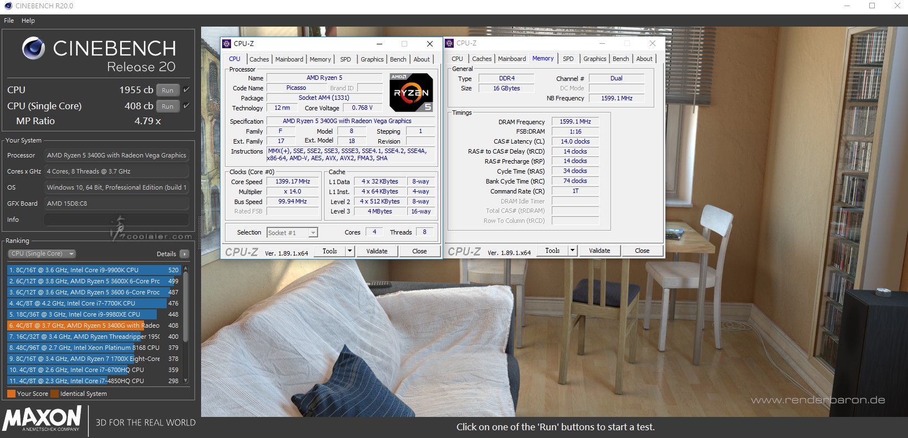Switch to the Graphics tab in the left CPU-Z window

372,59
